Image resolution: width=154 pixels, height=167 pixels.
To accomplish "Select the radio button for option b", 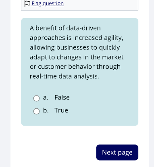I will 36,111.
